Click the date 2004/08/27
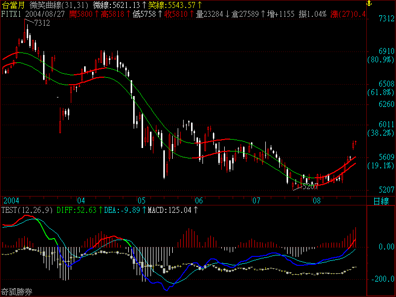This screenshot has width=396, height=297. (45, 14)
